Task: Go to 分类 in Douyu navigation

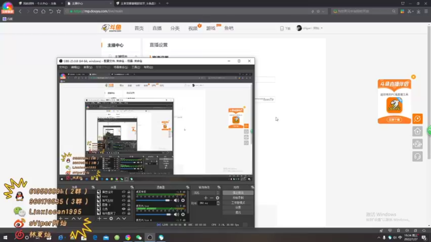Action: 175,29
